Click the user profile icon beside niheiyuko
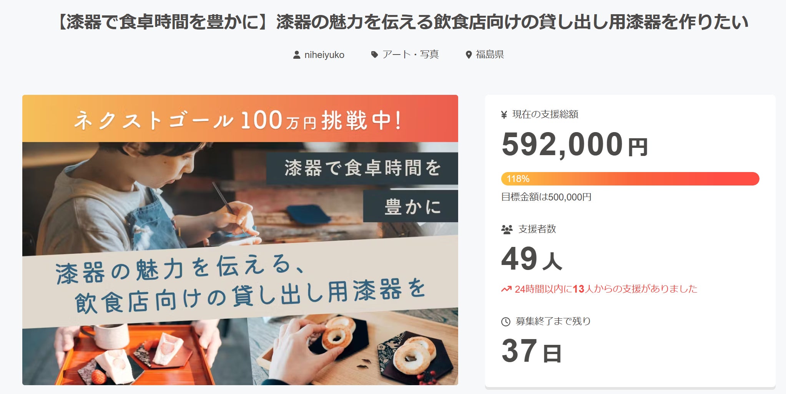 tap(297, 55)
